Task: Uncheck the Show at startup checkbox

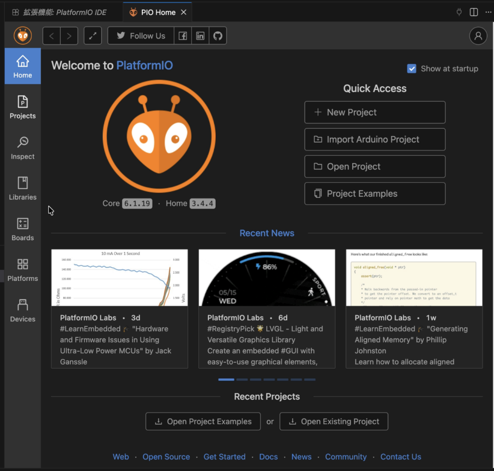Action: pos(412,69)
